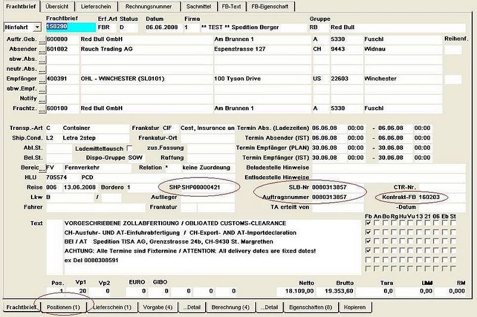Check An box for first text line
Screen dimensions: 477x317
377,223
